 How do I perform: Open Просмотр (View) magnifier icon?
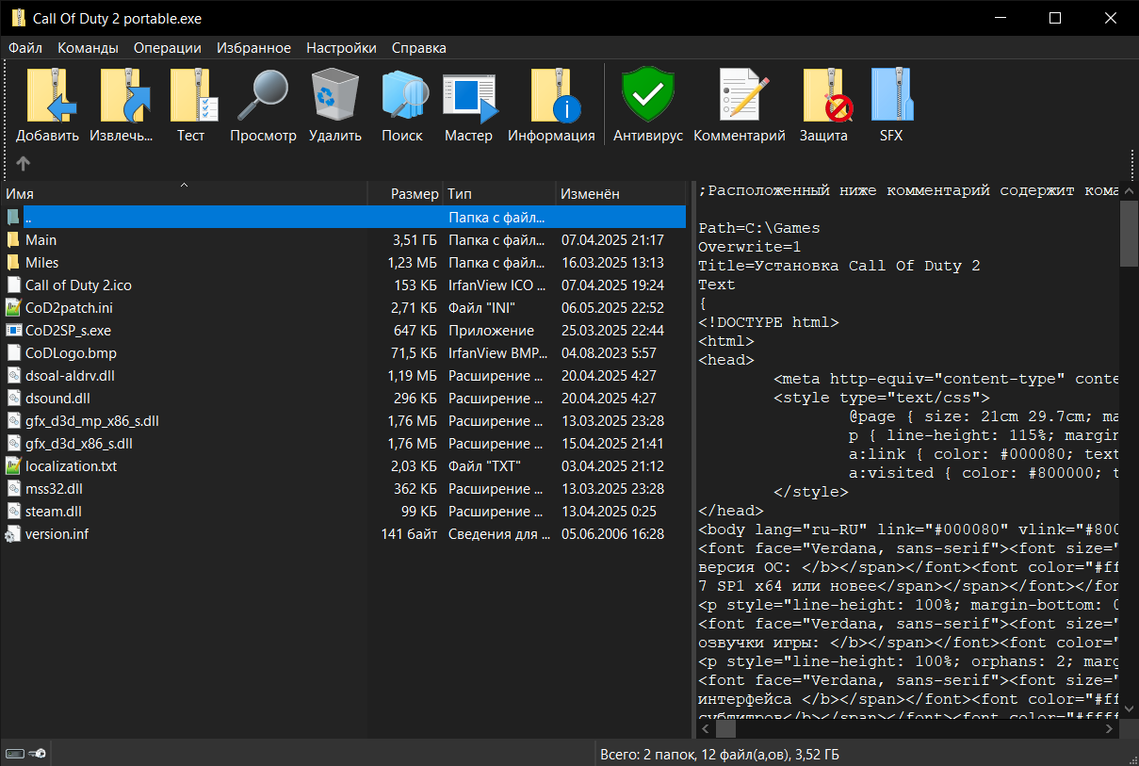pos(263,96)
